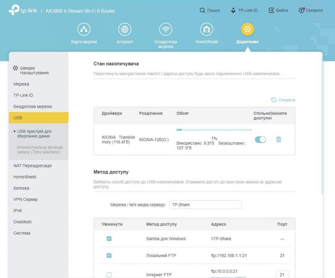Click the search (Пошук) magnifier icon
The height and width of the screenshot is (278, 335).
[203, 11]
